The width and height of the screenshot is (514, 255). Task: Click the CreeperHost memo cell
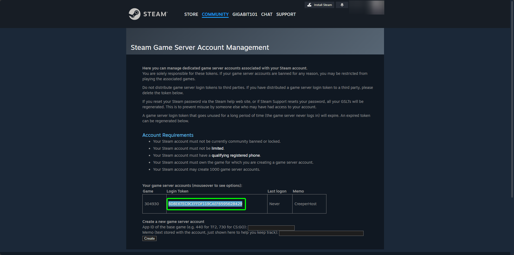pos(305,204)
